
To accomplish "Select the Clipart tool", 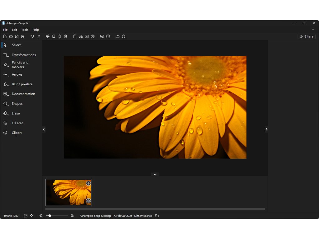I will [x=21, y=133].
